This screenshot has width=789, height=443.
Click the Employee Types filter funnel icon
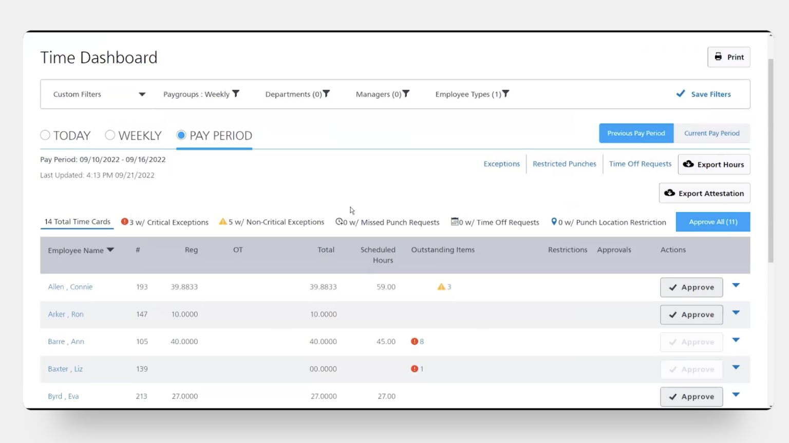[506, 94]
